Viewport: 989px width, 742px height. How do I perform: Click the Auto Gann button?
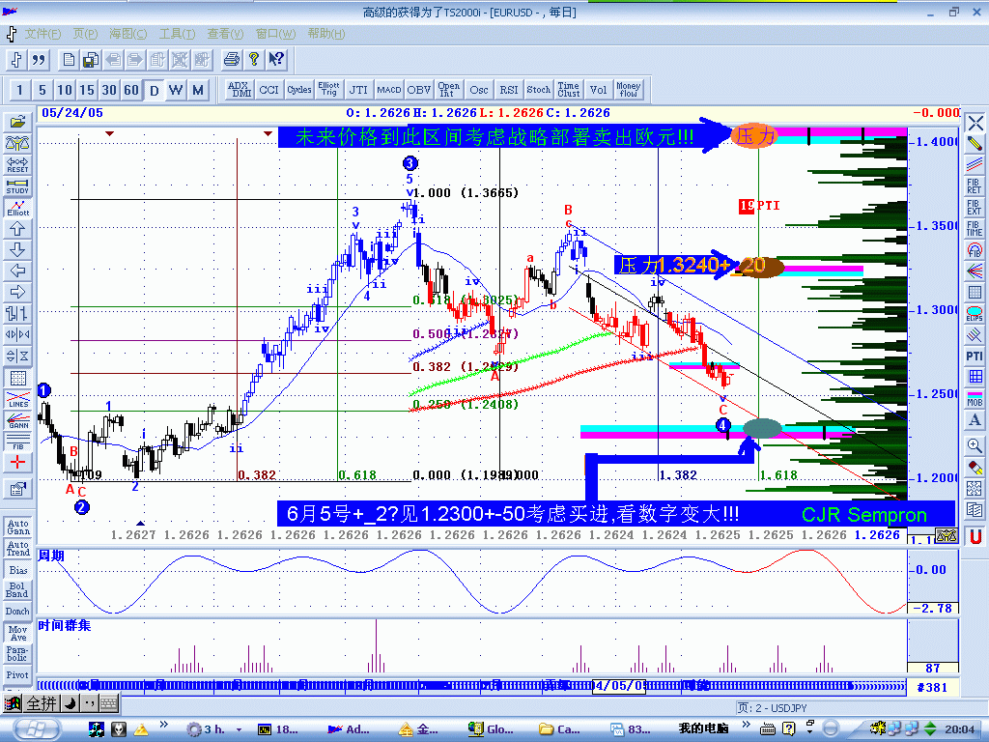pos(17,527)
